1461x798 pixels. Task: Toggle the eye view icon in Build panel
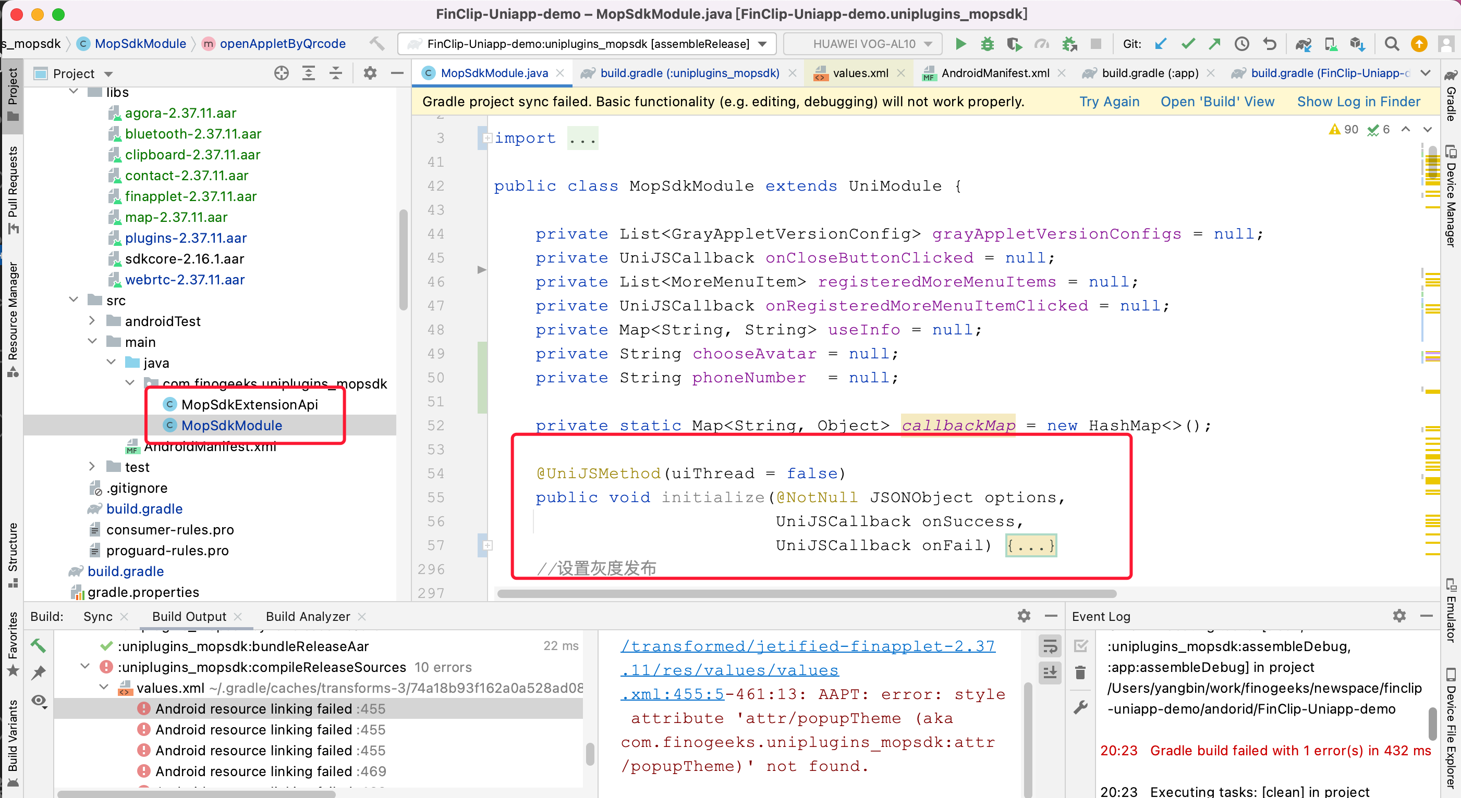pos(39,701)
